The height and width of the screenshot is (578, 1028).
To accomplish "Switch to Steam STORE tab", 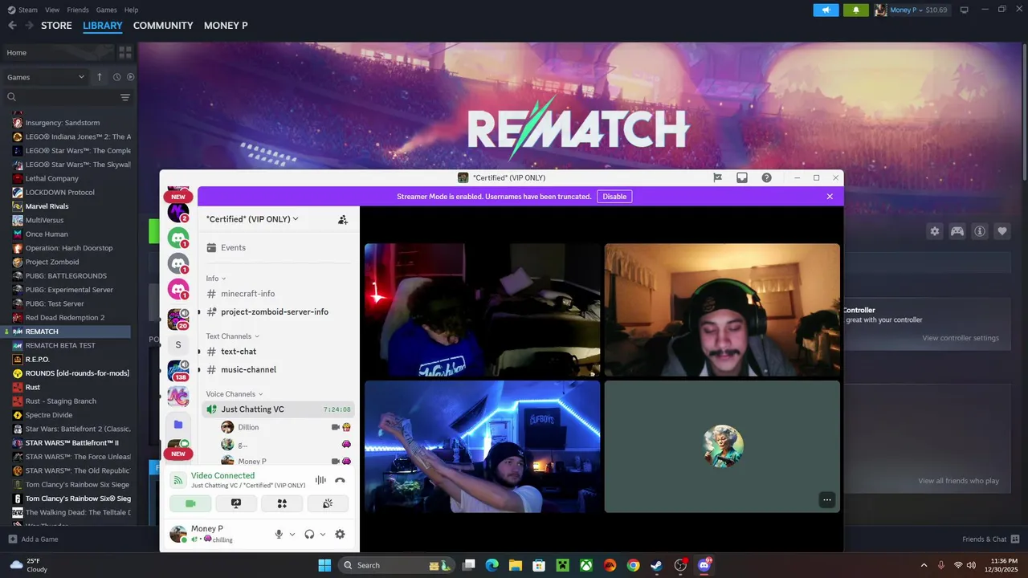I will 56,26.
